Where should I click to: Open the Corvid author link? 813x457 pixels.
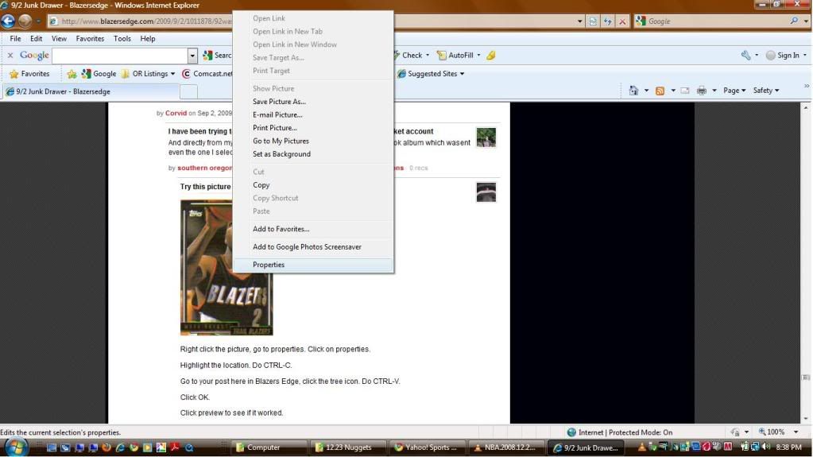176,113
